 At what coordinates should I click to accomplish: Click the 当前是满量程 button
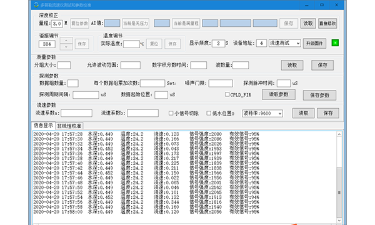(x=186, y=23)
